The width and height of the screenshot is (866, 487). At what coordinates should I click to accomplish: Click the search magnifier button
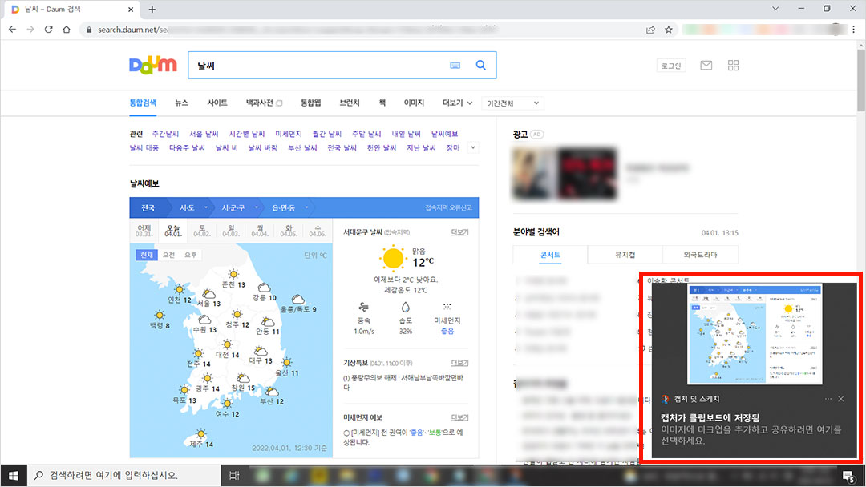[481, 65]
